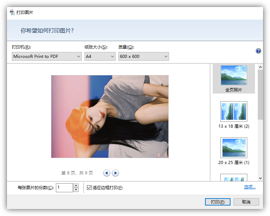Click the printer icon in title bar
The height and width of the screenshot is (216, 270).
pyautogui.click(x=12, y=12)
